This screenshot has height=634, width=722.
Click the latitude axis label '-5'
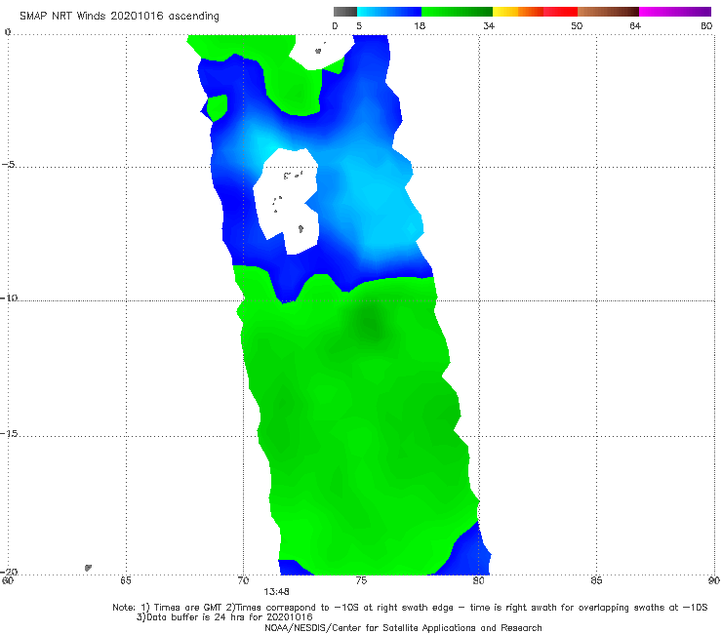coord(9,165)
